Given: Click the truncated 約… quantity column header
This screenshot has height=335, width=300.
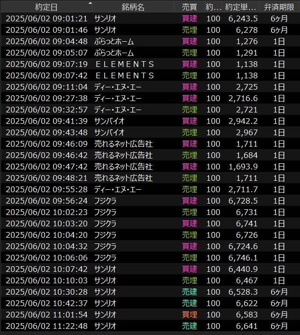Looking at the screenshot, I should [x=213, y=7].
